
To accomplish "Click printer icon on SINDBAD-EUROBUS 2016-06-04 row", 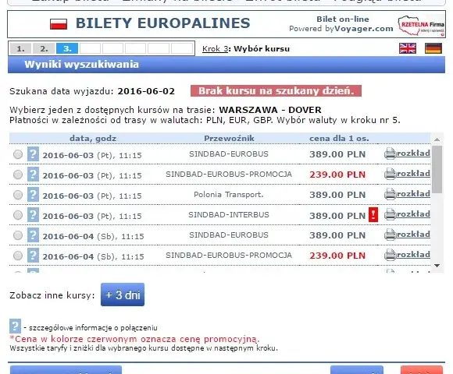I will 390,235.
